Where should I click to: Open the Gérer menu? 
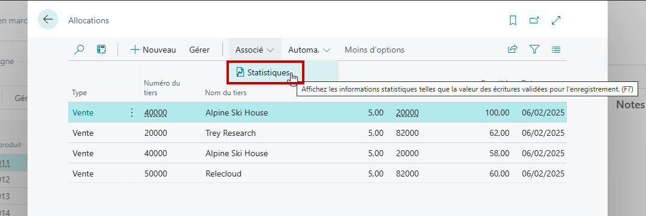pos(200,50)
